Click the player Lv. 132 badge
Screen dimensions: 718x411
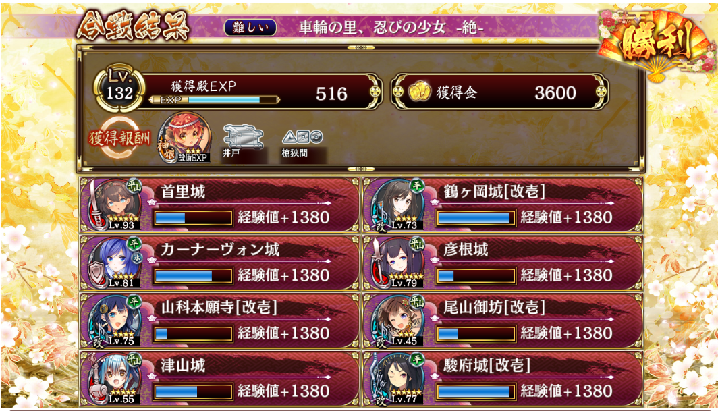click(119, 88)
